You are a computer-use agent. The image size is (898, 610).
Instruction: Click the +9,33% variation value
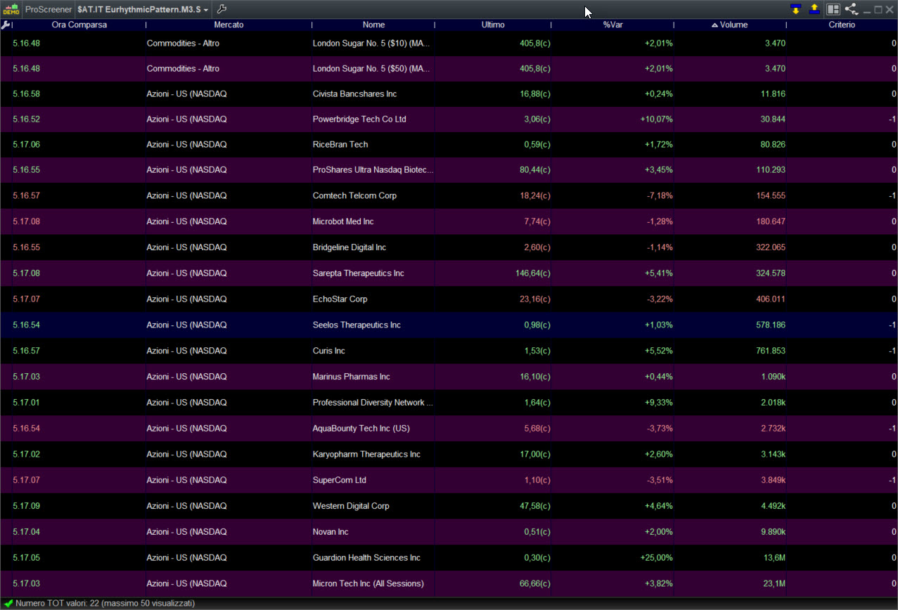point(658,403)
